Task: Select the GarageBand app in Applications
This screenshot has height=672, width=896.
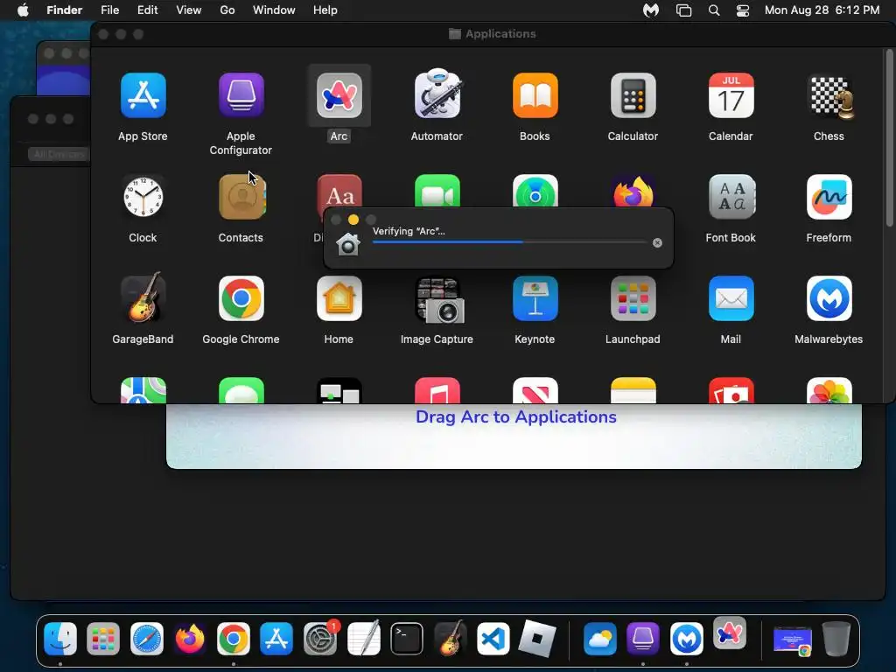Action: pos(143,297)
